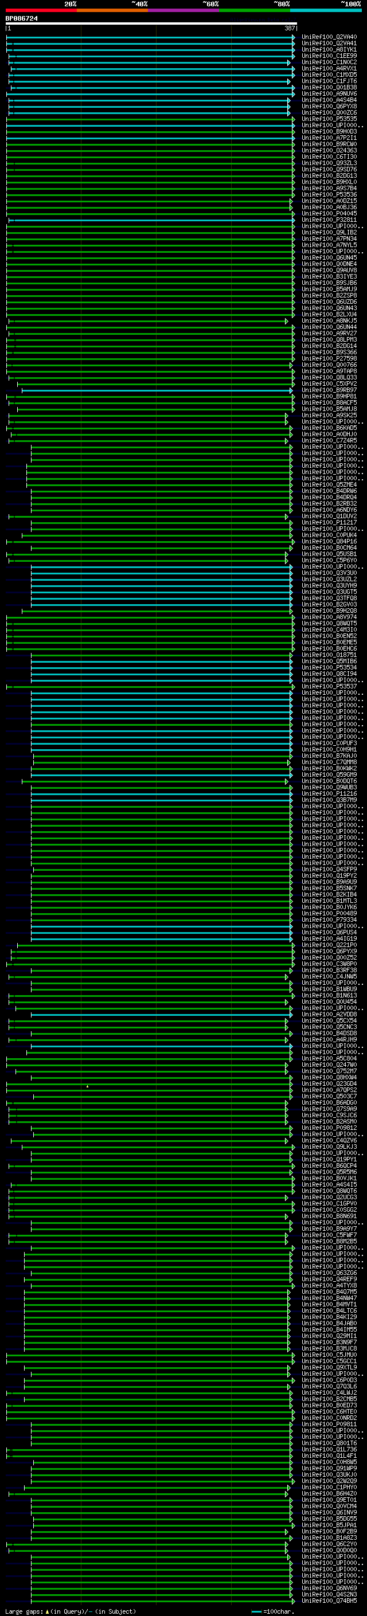Select the UniRef100_A9NUV6 label
The width and height of the screenshot is (367, 1616).
[329, 93]
